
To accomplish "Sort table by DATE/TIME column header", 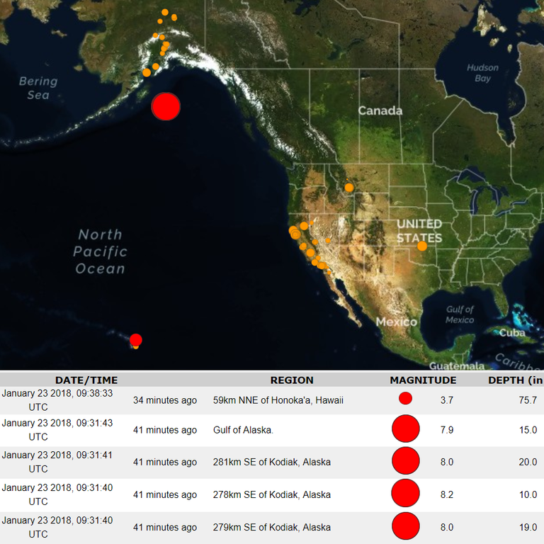I will coord(86,380).
